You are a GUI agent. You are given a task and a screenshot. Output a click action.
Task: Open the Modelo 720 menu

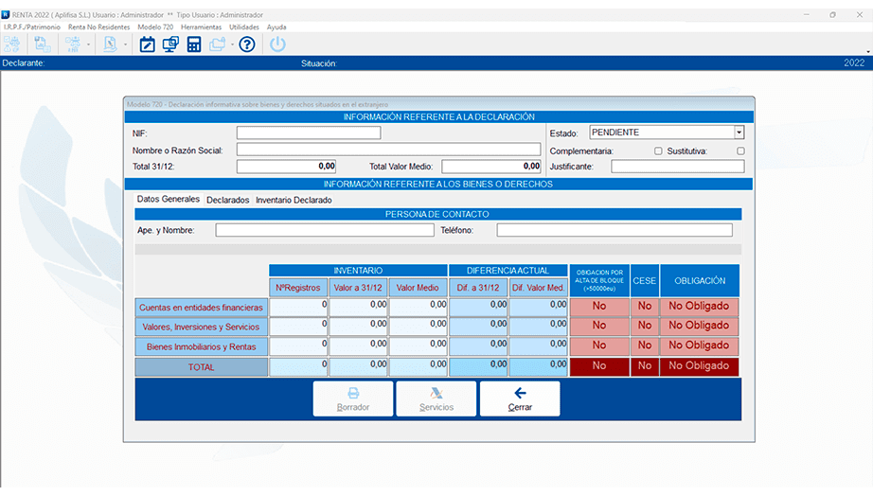[155, 27]
